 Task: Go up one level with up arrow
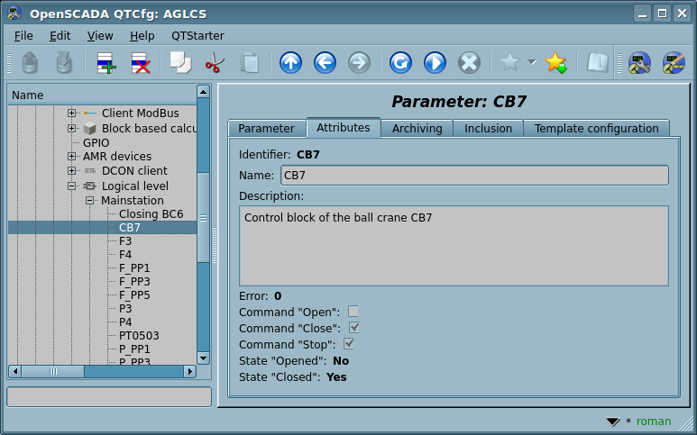[290, 63]
